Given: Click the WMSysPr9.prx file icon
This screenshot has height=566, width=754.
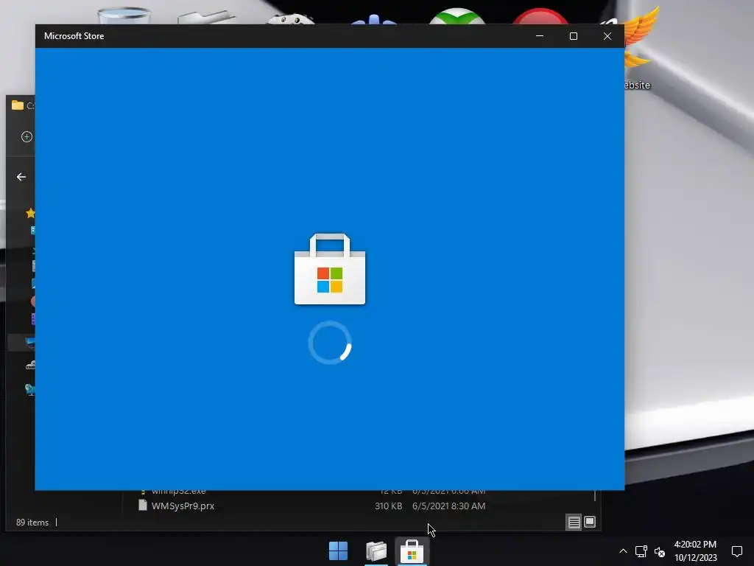Looking at the screenshot, I should coord(142,506).
